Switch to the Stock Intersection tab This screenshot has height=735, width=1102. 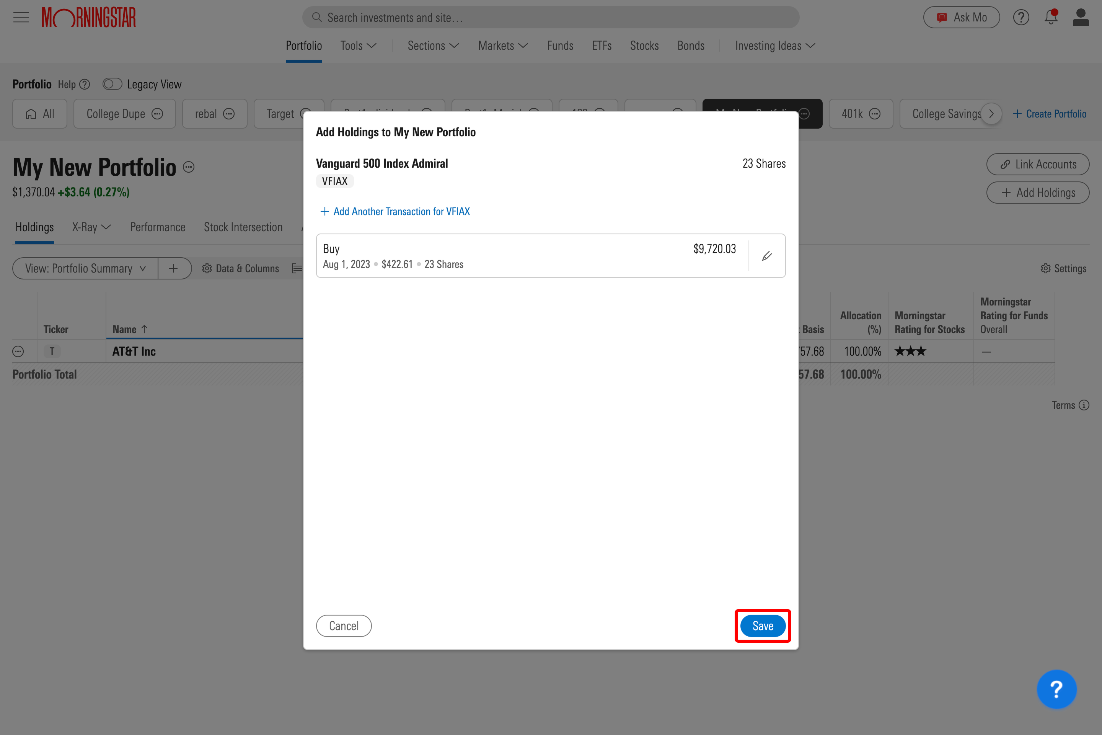(x=243, y=227)
